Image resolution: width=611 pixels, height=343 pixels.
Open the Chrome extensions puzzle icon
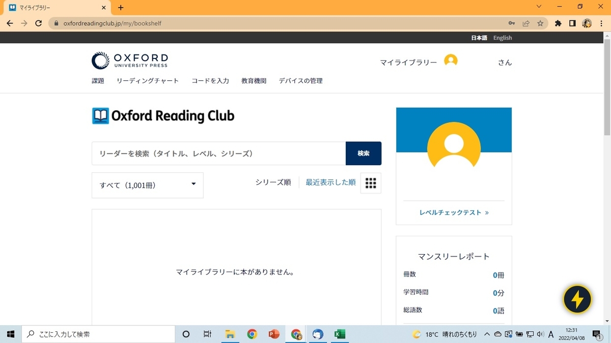click(x=558, y=23)
